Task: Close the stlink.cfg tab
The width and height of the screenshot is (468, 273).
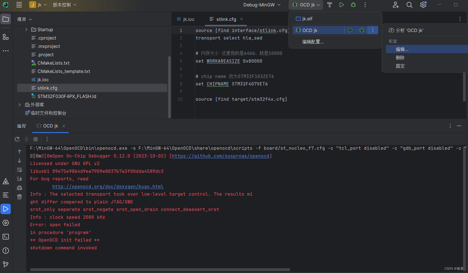Action: pyautogui.click(x=242, y=19)
